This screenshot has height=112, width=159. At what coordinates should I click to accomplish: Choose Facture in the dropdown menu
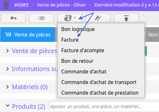coord(70,40)
